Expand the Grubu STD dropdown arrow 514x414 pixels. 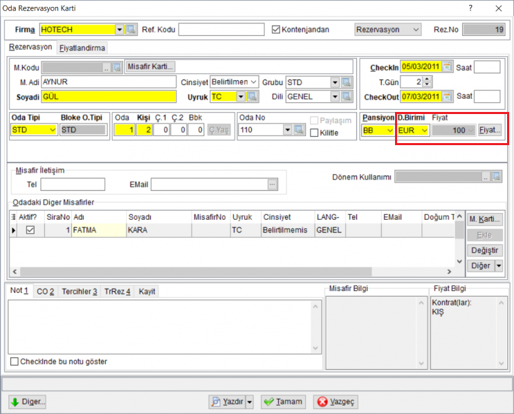click(335, 82)
